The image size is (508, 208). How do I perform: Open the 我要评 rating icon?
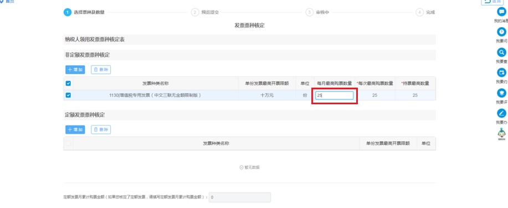coord(501,93)
